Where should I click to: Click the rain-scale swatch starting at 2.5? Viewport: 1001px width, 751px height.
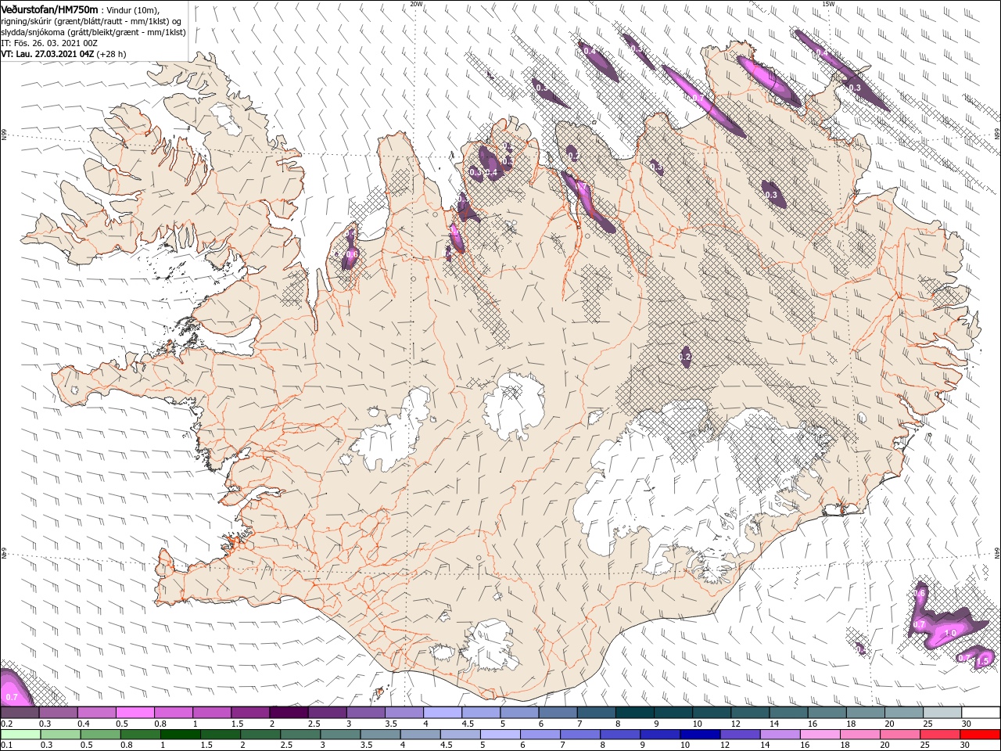pos(300,735)
